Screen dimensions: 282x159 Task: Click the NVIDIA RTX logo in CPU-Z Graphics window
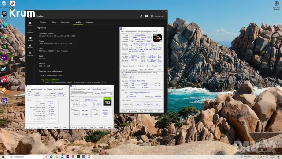click(108, 101)
